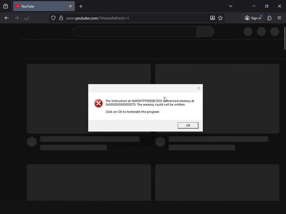
Task: Select the YouTube tab
Action: (x=44, y=6)
